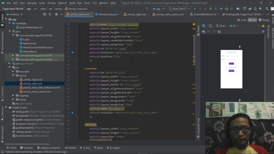Open the Profile app icon

(221, 9)
